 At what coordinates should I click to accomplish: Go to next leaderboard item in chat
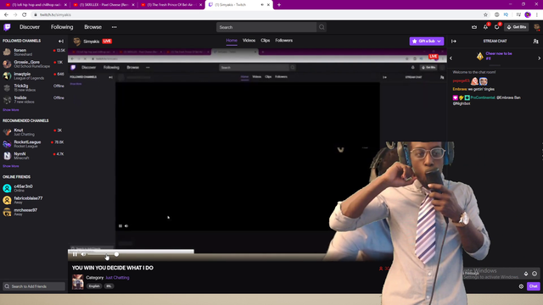(x=540, y=58)
